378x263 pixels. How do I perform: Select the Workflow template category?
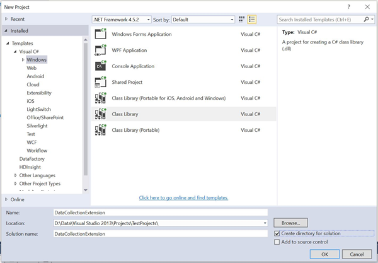pyautogui.click(x=37, y=150)
